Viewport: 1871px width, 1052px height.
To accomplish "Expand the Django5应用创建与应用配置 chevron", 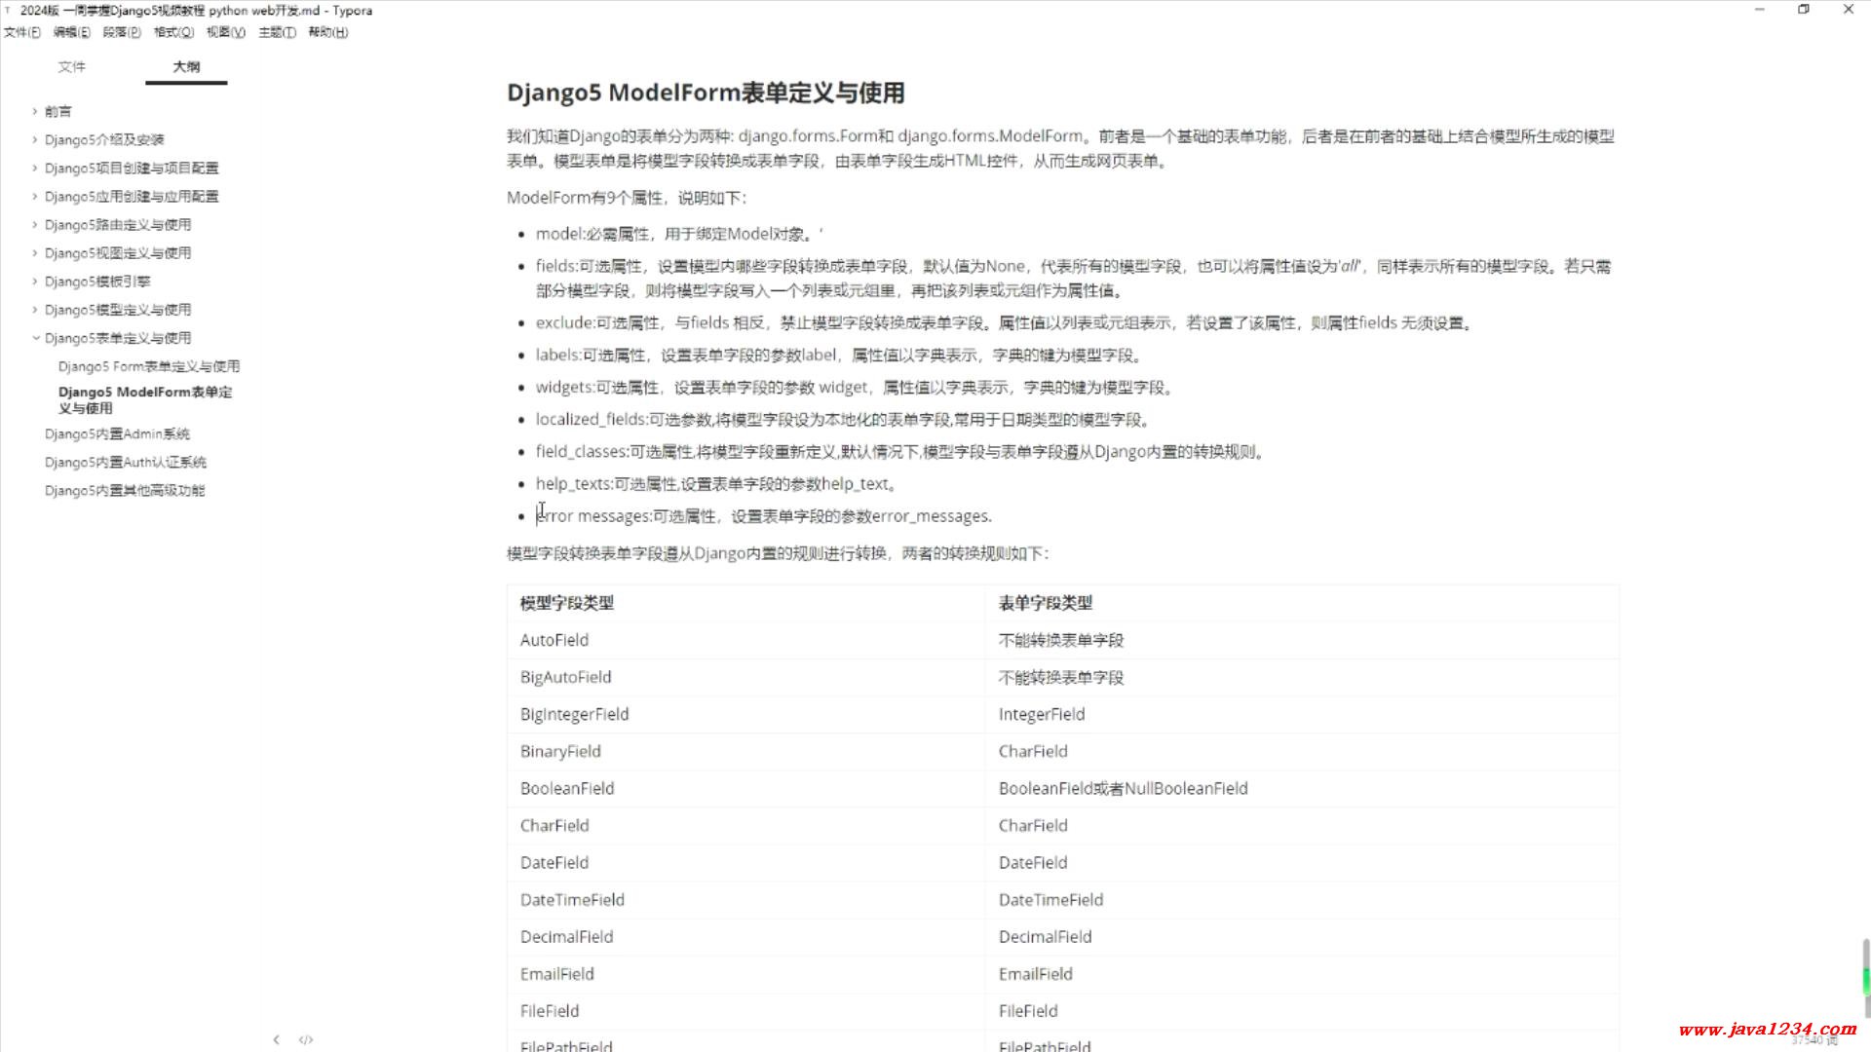I will tap(35, 196).
